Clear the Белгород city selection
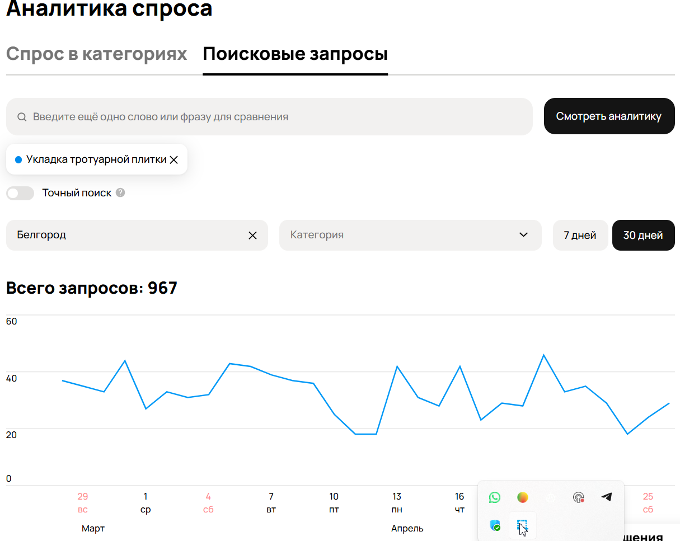 point(252,235)
